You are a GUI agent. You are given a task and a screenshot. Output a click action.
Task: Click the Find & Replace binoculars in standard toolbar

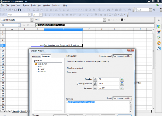108,10
